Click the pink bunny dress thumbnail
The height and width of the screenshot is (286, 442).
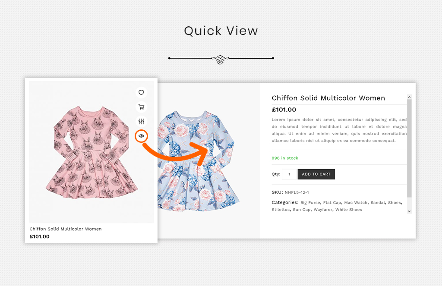click(92, 152)
